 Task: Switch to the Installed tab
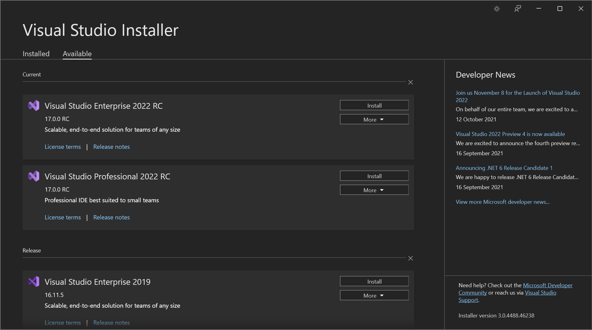click(x=36, y=54)
